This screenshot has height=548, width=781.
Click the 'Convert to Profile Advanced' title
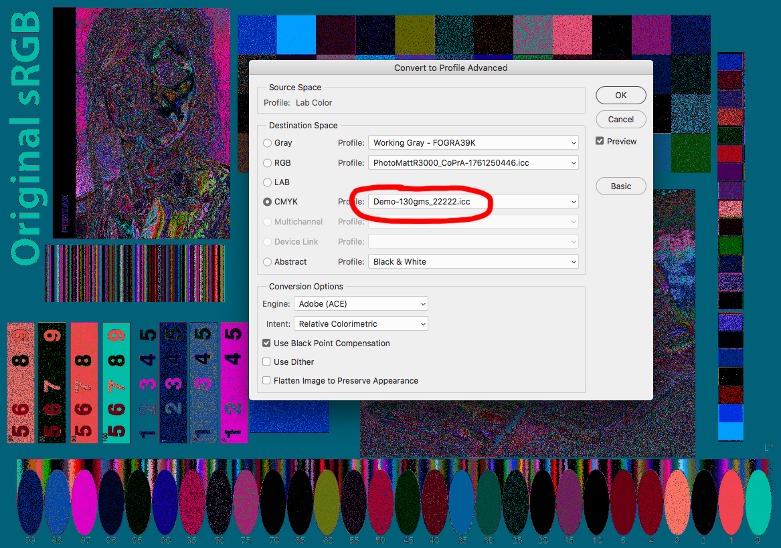pos(451,67)
